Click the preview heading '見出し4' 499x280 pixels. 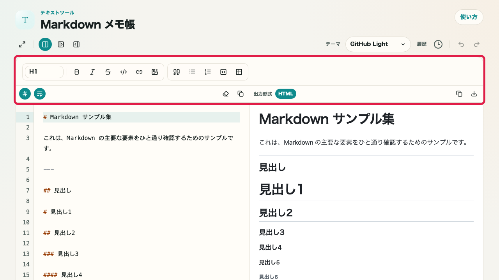[270, 247]
